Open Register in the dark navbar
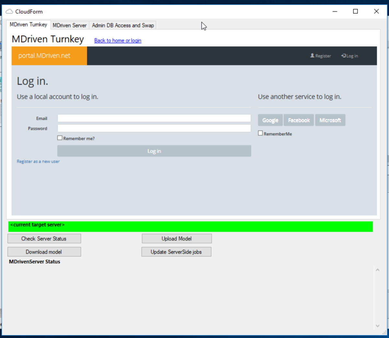Image resolution: width=389 pixels, height=338 pixels. 321,56
